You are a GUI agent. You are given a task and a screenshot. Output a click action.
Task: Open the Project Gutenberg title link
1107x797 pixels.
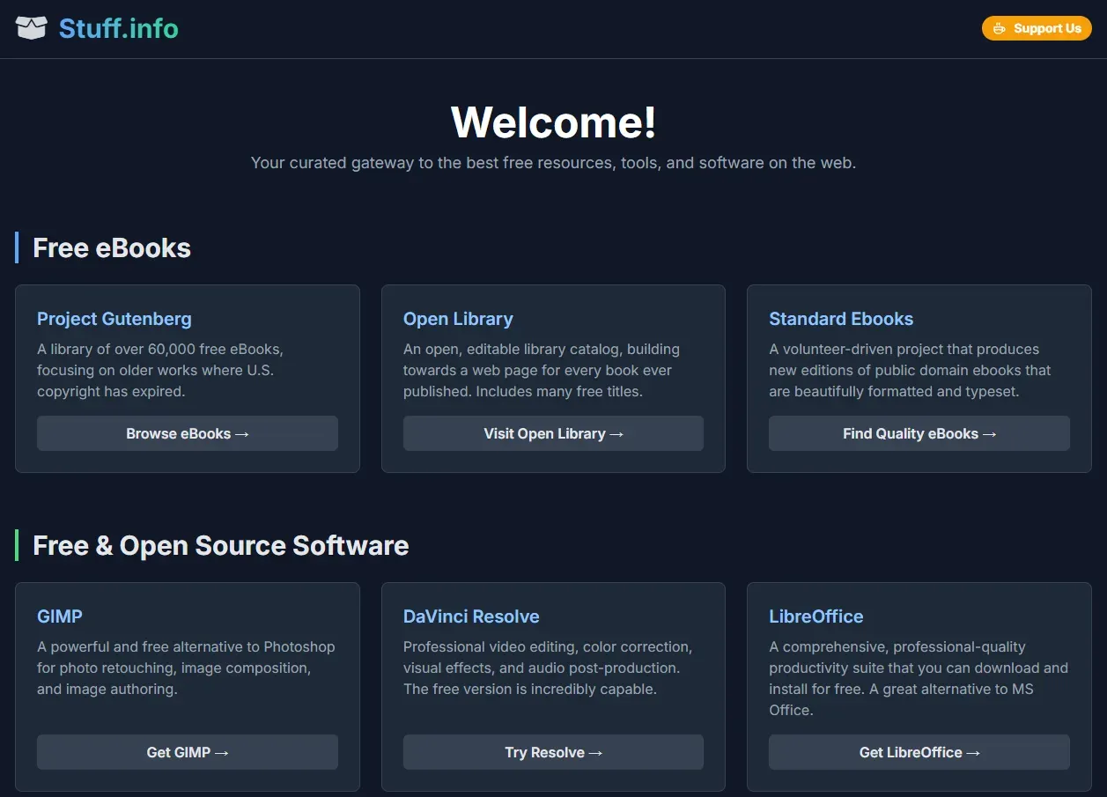114,319
